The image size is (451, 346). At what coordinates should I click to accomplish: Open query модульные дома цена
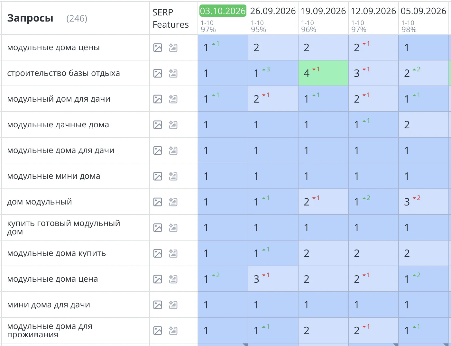[x=52, y=279]
